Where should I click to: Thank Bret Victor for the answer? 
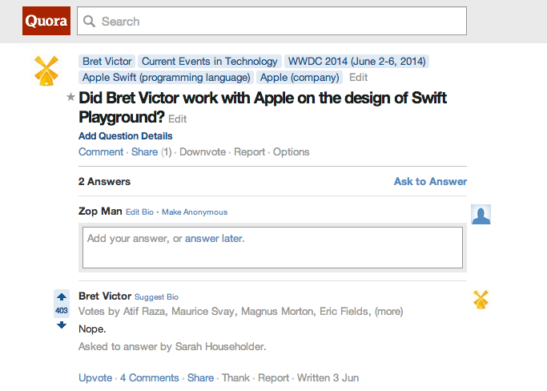coord(235,377)
